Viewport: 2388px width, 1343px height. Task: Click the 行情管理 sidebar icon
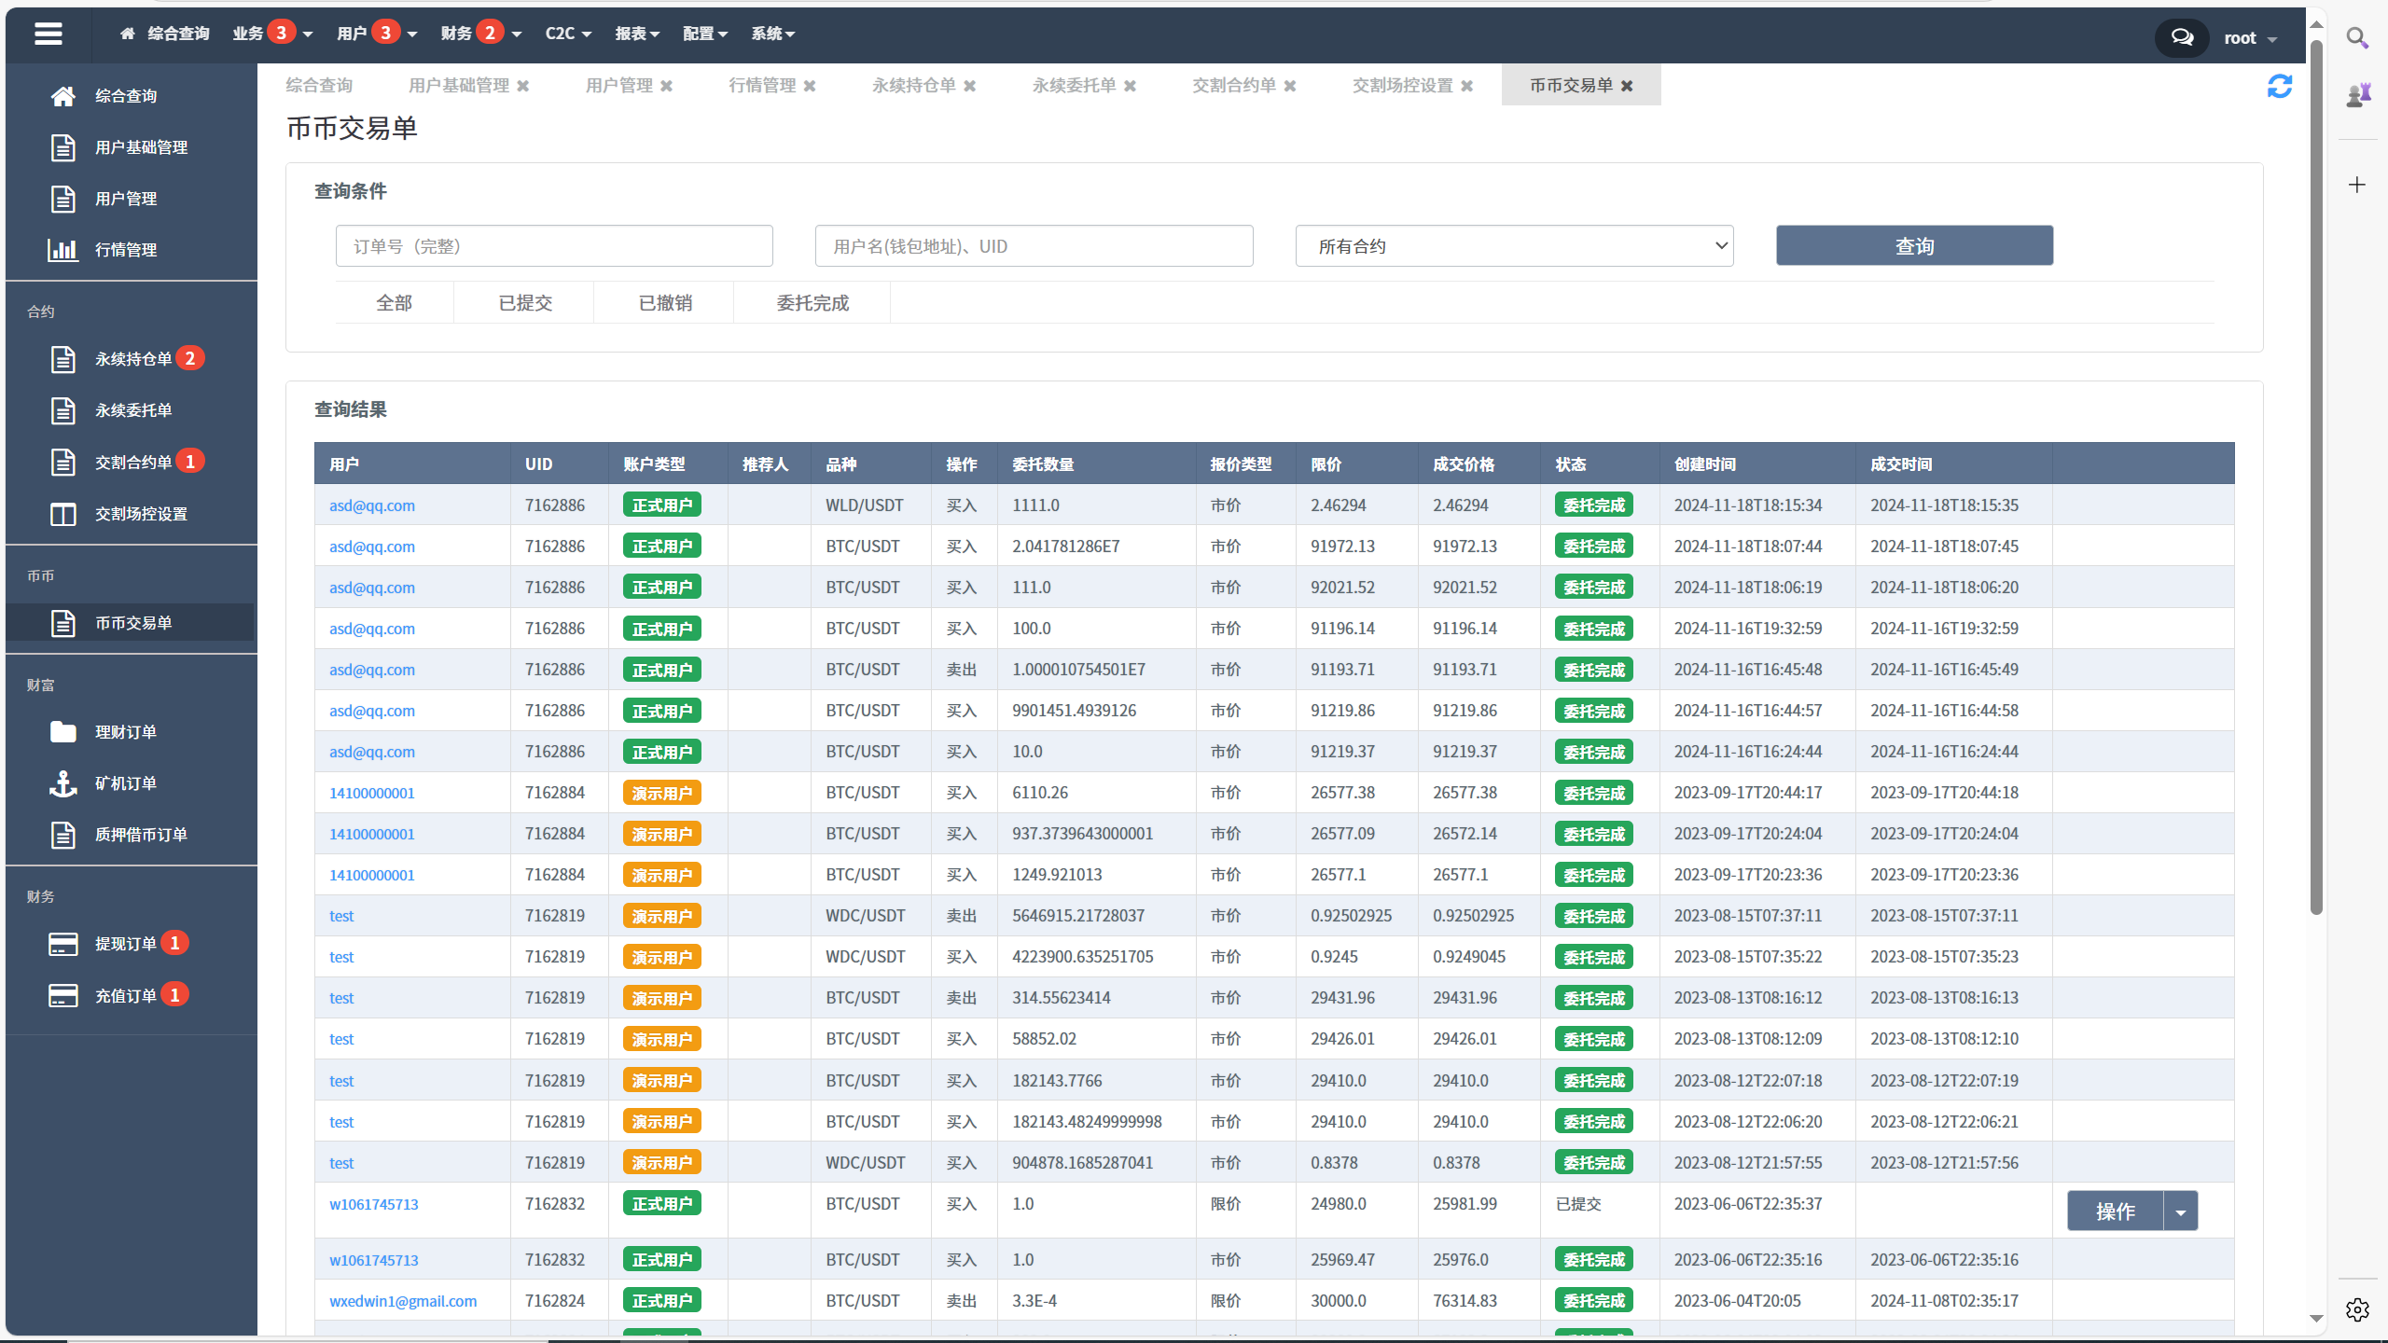point(61,247)
